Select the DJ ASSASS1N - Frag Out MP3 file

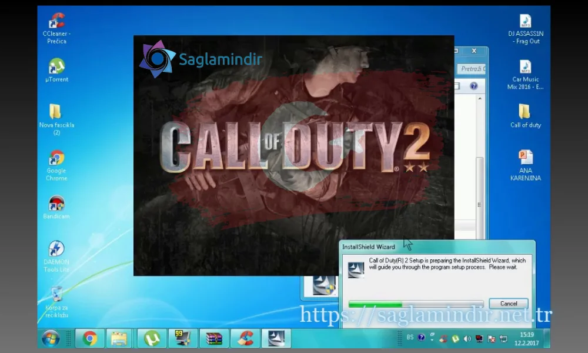coord(525,28)
